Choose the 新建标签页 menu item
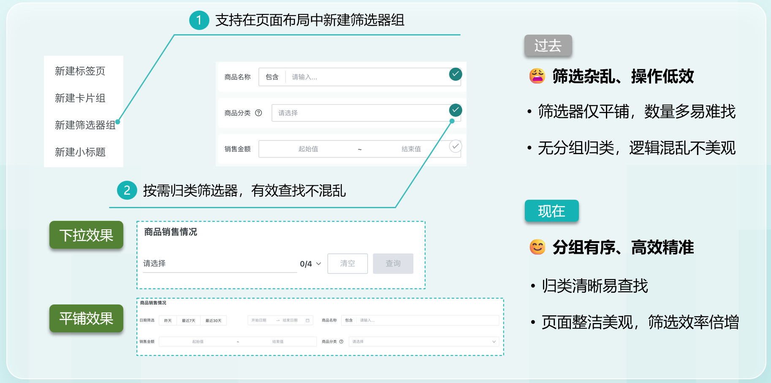The height and width of the screenshot is (383, 771). 80,71
